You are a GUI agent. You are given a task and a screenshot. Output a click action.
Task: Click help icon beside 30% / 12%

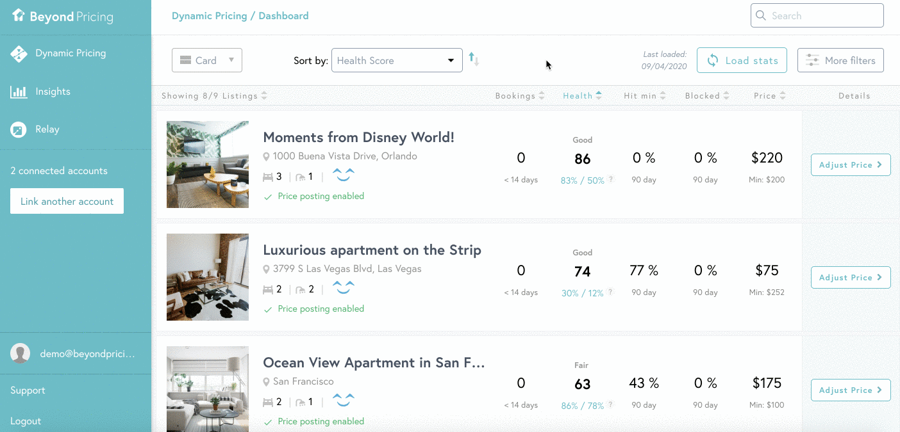611,292
